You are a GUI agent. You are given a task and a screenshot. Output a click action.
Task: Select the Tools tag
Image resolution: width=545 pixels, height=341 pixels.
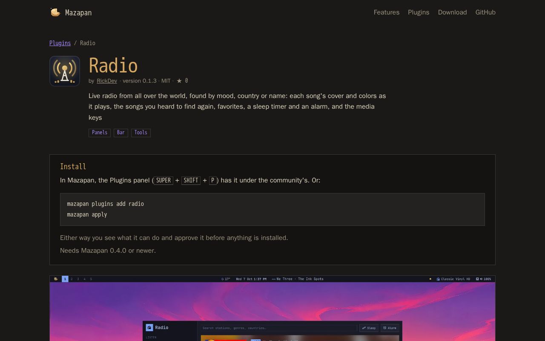141,133
